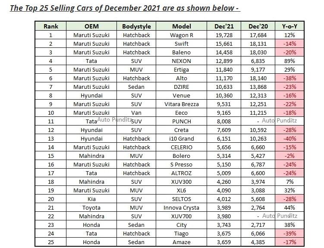Viewport: 324px width, 248px height.
Task: Click the Rank column header
Action: tap(51, 26)
